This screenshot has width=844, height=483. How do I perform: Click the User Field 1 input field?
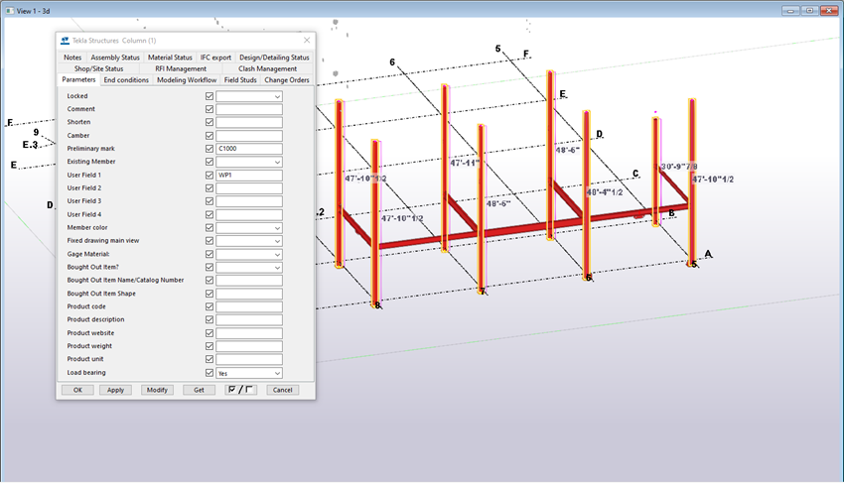[x=249, y=176]
